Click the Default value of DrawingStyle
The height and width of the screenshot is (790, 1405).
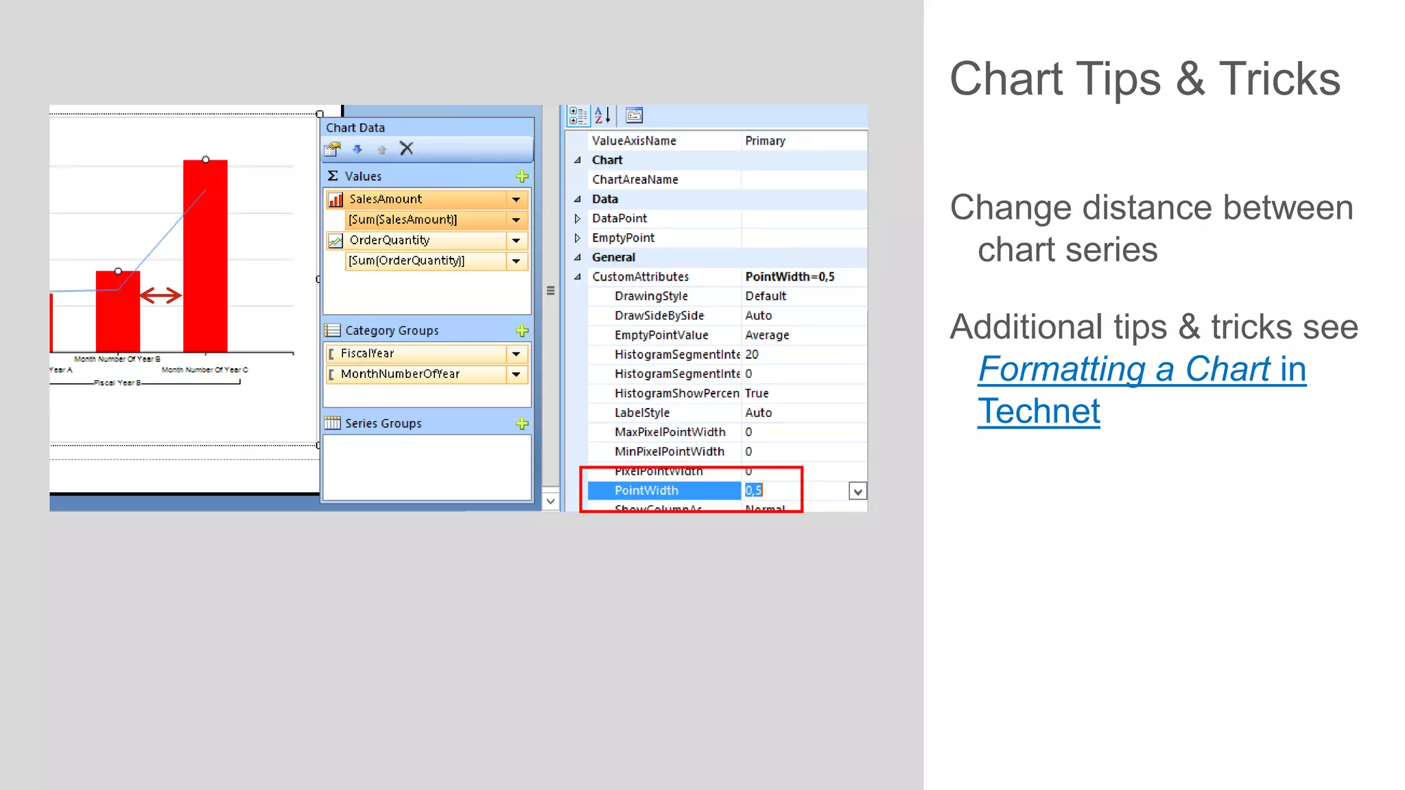(x=766, y=296)
